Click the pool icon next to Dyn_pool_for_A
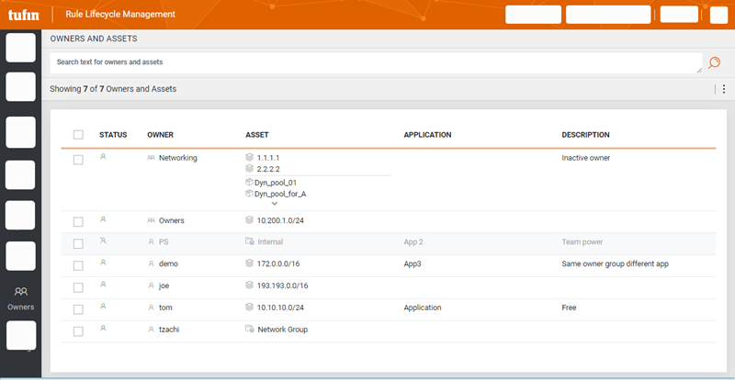The width and height of the screenshot is (735, 380). 249,193
